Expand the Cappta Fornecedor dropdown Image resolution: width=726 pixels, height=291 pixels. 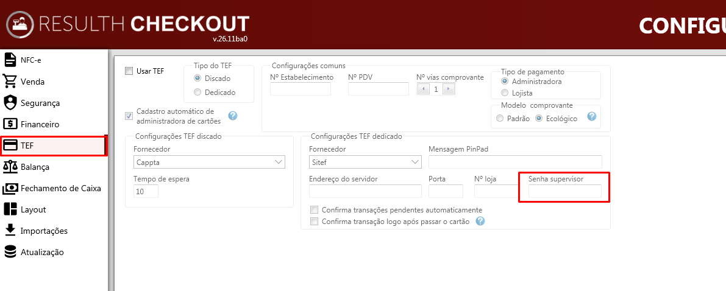[x=209, y=163]
